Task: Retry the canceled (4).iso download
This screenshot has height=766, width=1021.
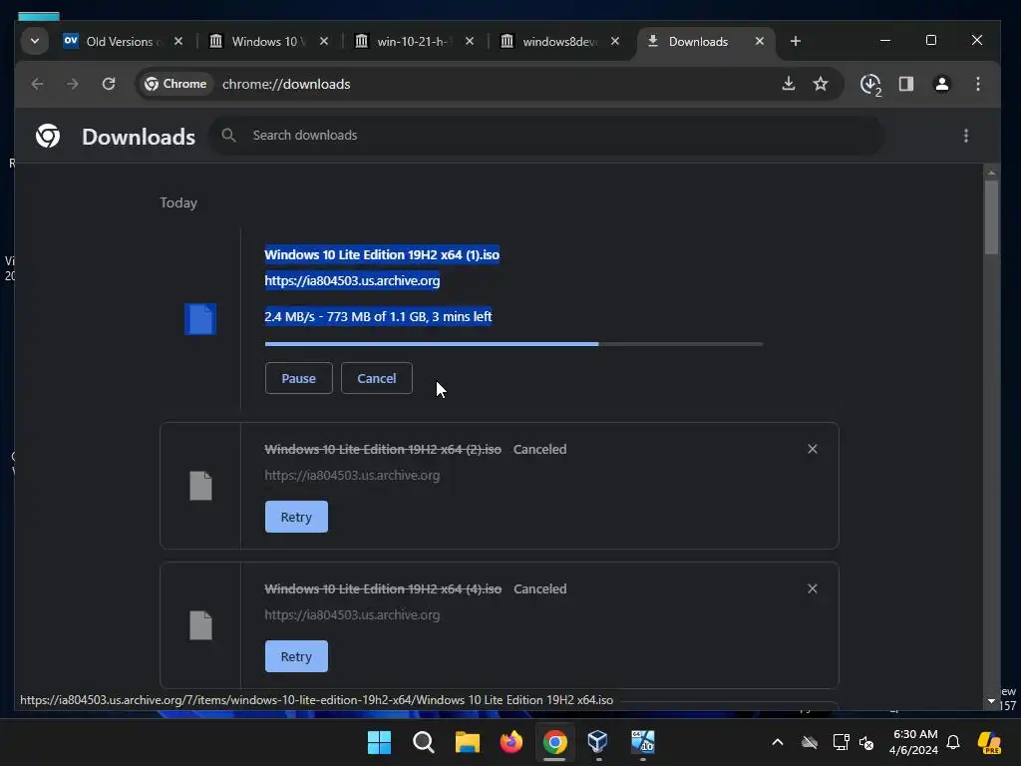Action: coord(296,656)
